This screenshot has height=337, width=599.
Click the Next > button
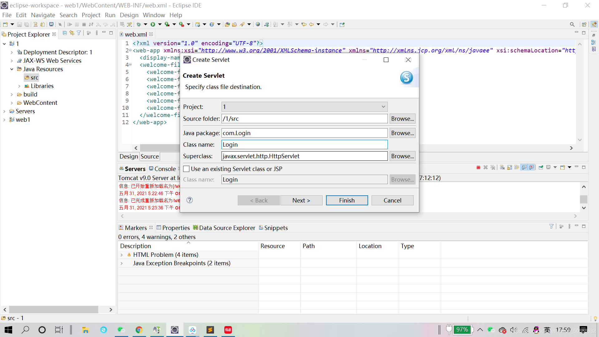point(301,200)
